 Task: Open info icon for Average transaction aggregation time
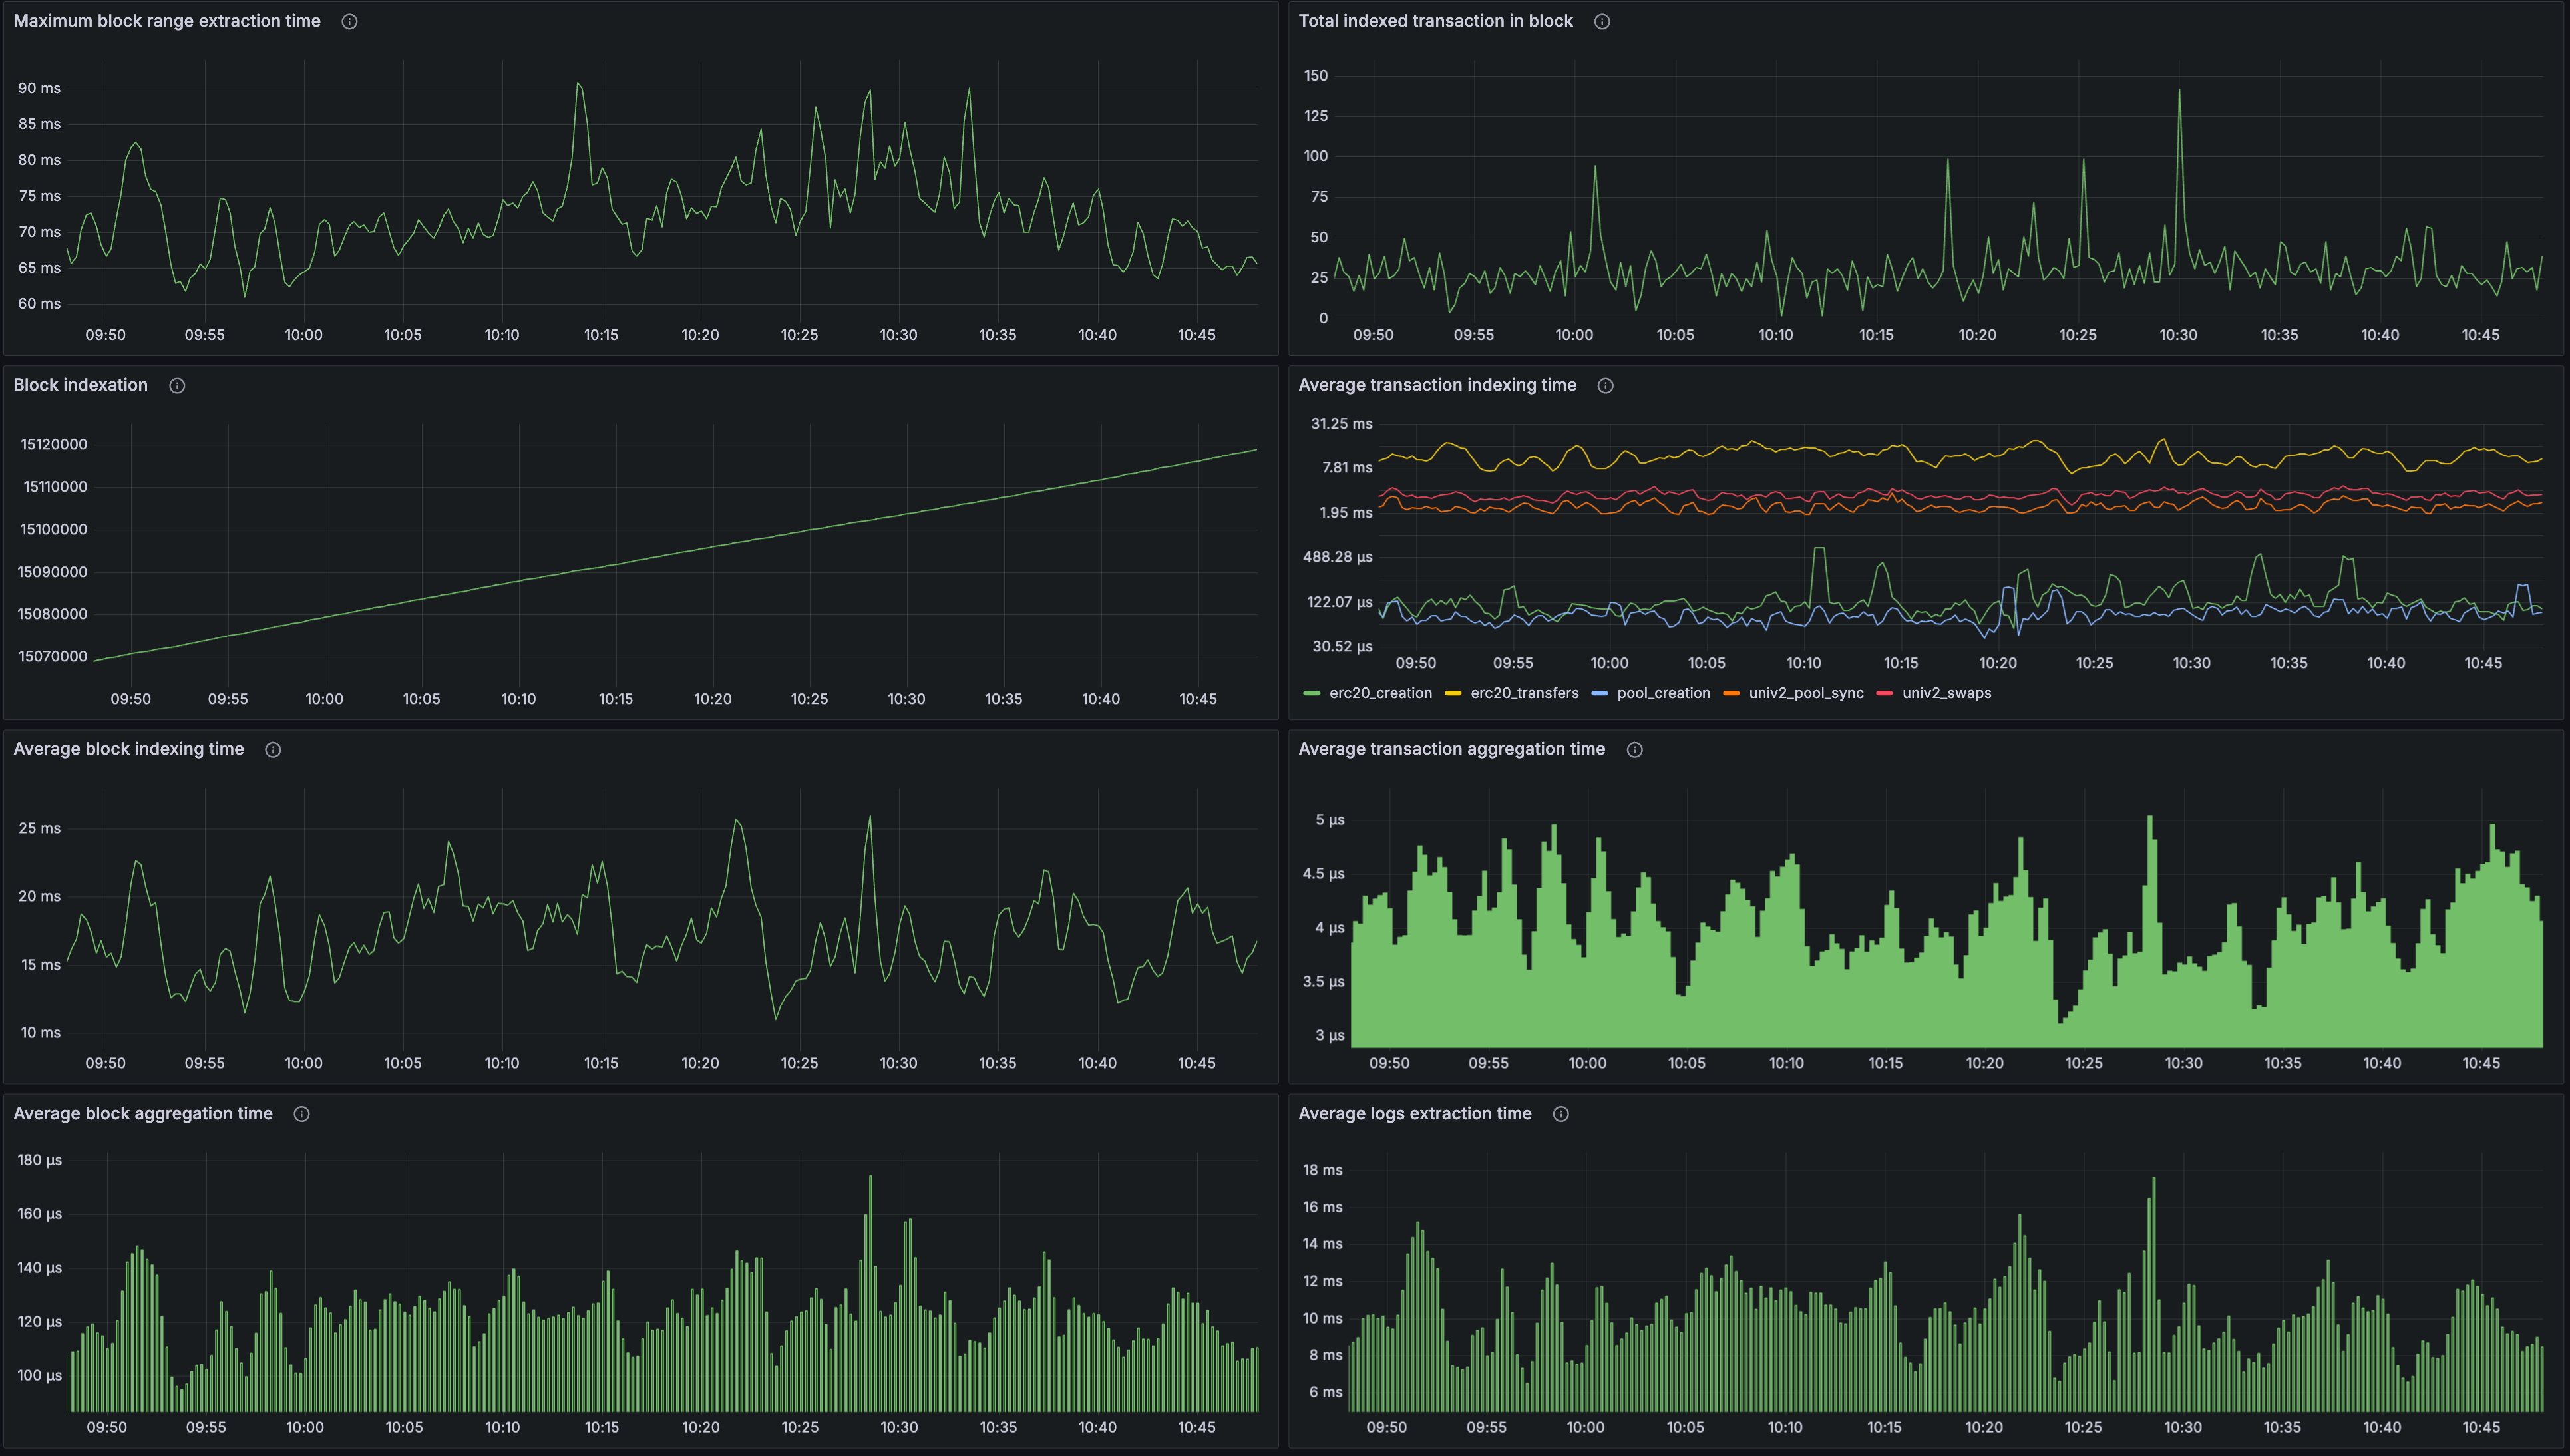click(1635, 749)
